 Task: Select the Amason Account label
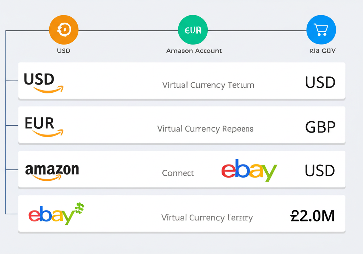tap(194, 51)
